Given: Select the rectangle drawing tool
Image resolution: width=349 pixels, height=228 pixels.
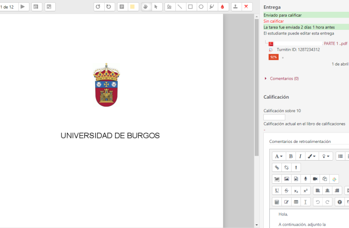Looking at the screenshot, I should tap(190, 7).
